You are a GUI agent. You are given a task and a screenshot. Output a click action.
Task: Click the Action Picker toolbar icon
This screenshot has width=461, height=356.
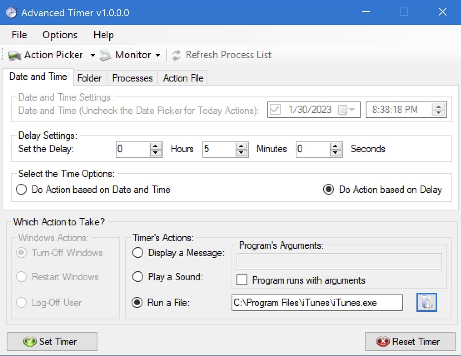pos(15,55)
